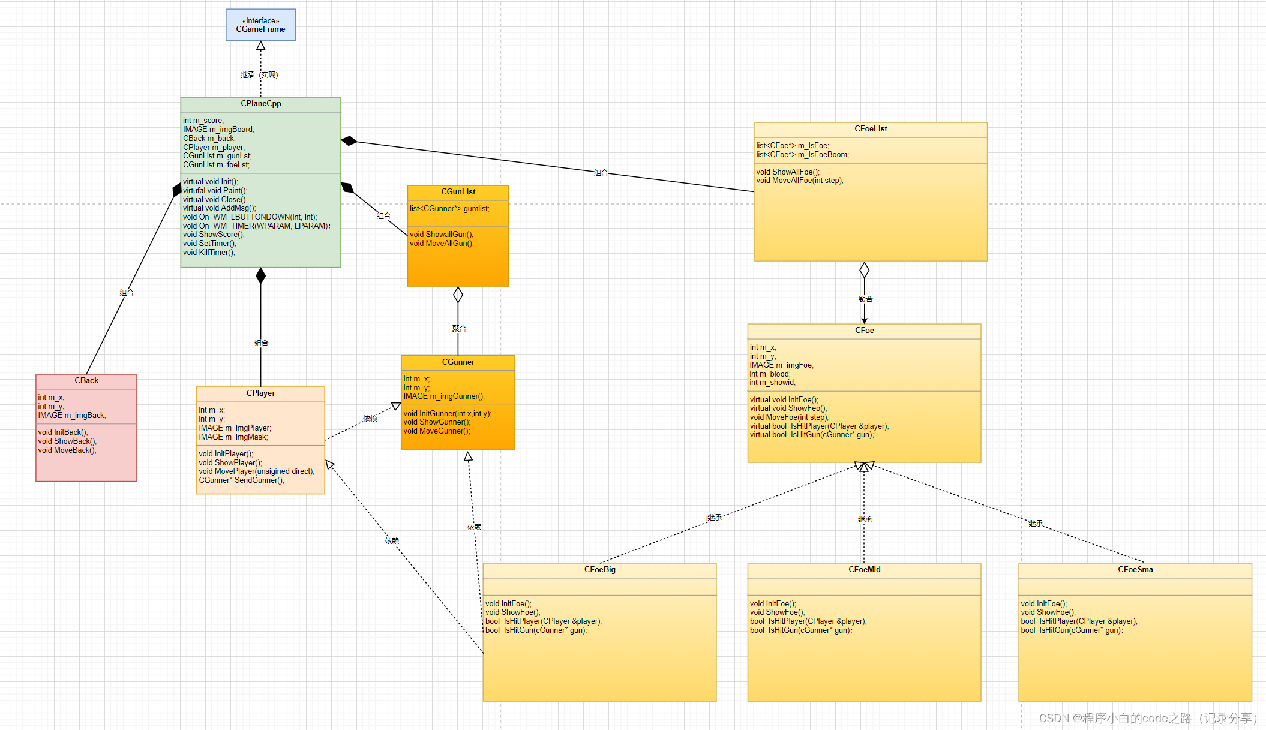Click 'IMAGE m_imgPlayer;' in CPlayer
The image size is (1266, 730).
click(x=235, y=428)
